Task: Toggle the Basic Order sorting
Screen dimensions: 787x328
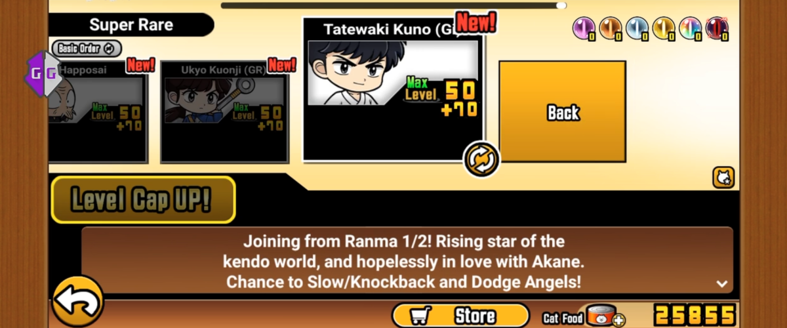Action: (87, 48)
